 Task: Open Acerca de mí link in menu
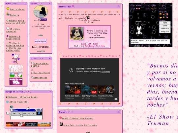[x=17, y=10]
